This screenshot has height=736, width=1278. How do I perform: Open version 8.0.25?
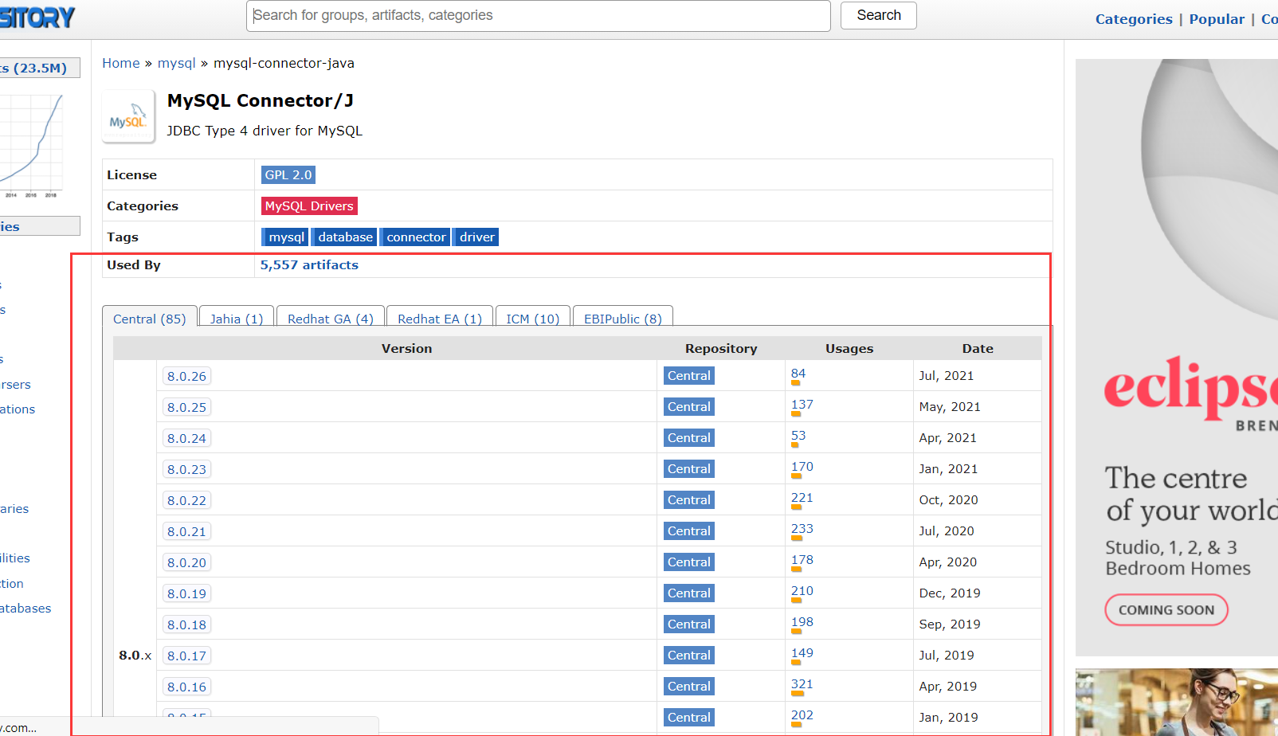point(186,407)
